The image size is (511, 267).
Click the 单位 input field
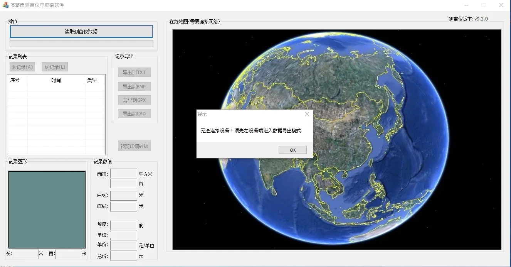point(124,235)
